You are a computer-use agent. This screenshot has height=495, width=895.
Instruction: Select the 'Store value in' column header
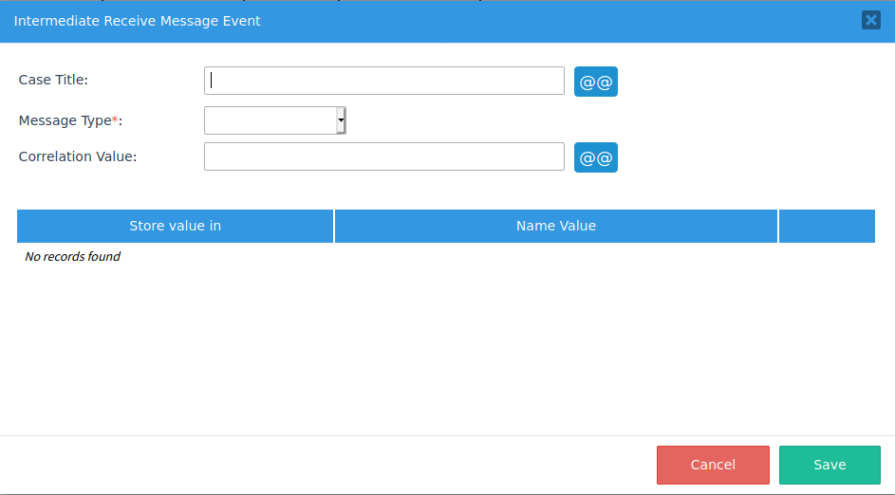[x=176, y=226]
